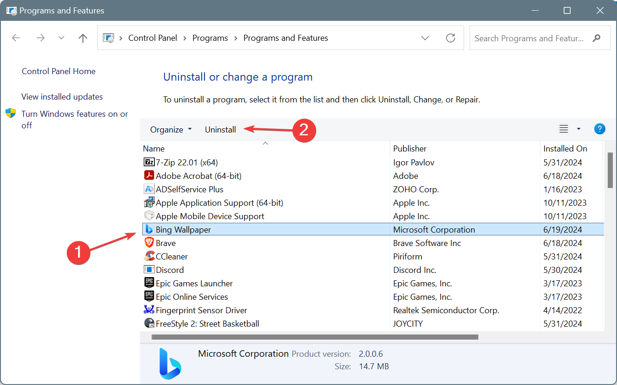Open the view options dropdown arrow
617x385 pixels.
click(x=579, y=129)
